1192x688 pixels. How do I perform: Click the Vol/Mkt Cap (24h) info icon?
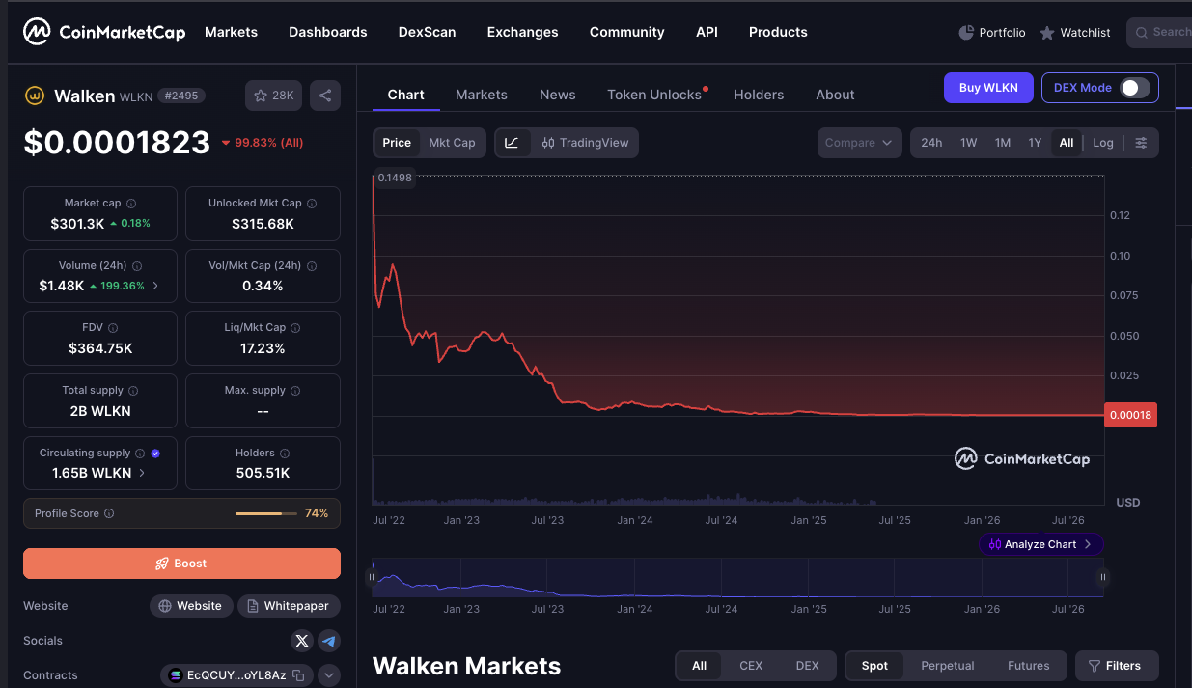[x=311, y=265]
